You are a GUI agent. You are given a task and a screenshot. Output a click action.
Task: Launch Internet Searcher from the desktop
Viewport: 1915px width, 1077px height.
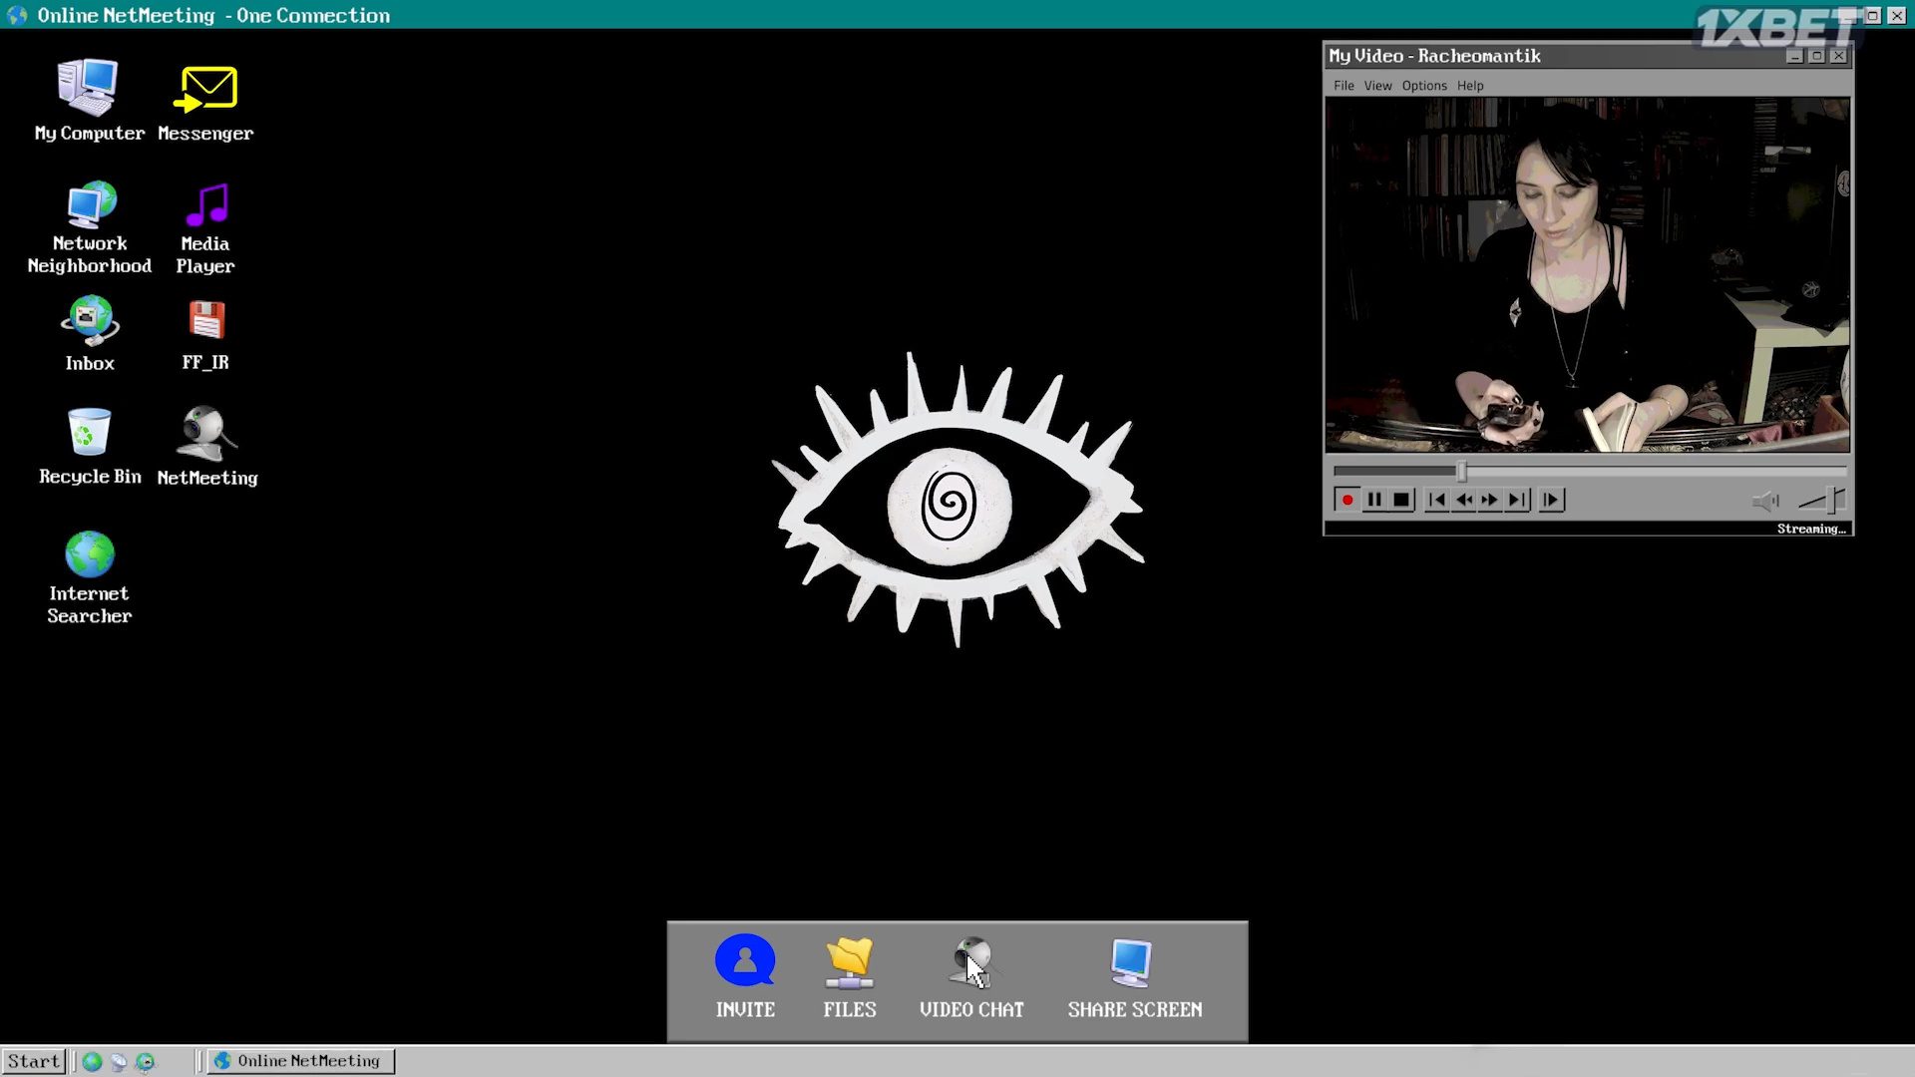click(x=89, y=553)
